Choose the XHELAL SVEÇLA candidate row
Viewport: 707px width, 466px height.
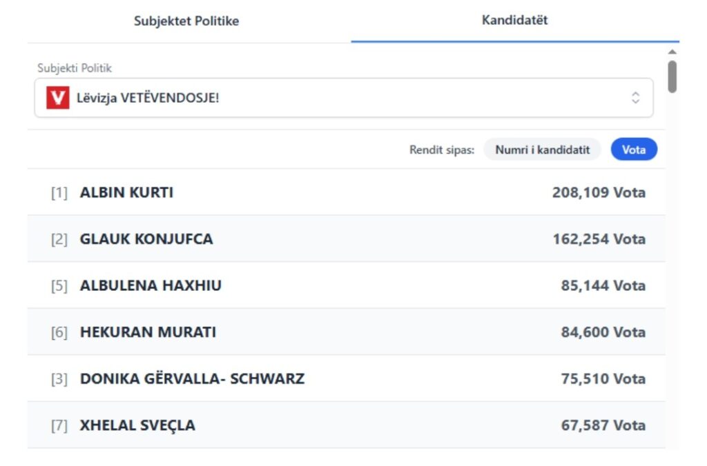tap(345, 425)
